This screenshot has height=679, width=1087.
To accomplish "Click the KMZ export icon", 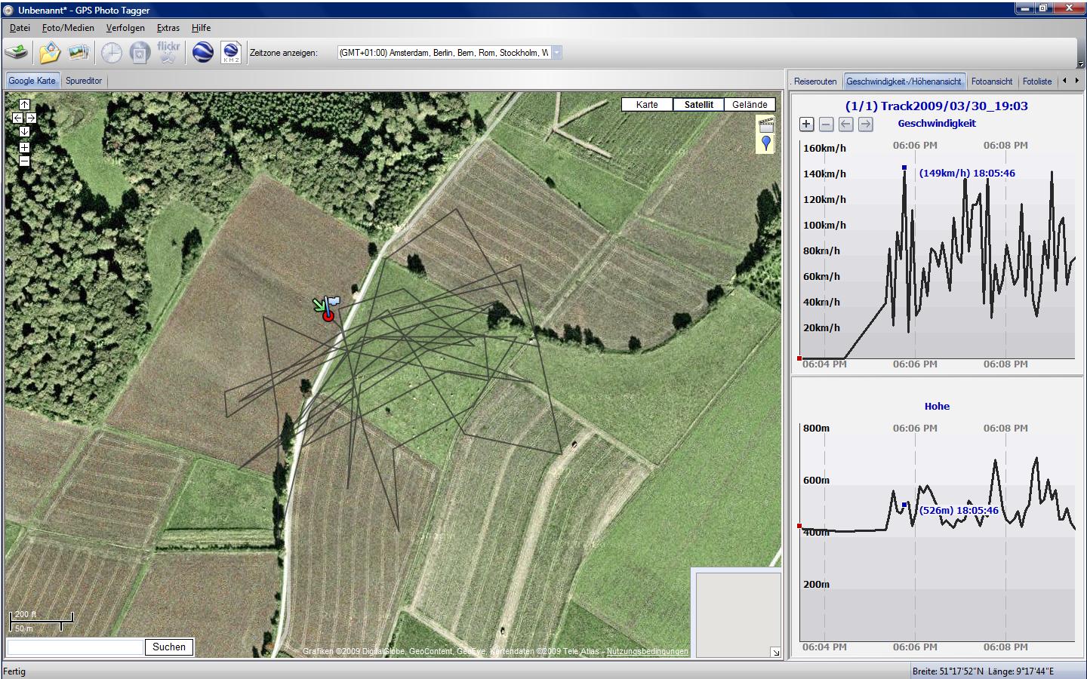I will click(x=231, y=53).
